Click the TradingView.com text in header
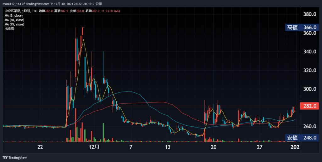 (38, 4)
